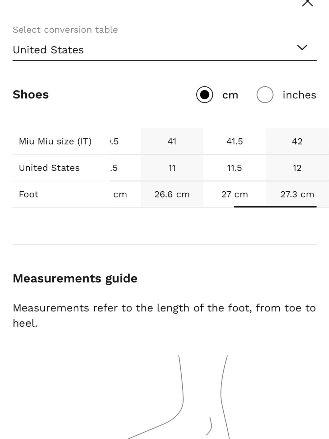Click the 27.3 cm foot length cell
Viewport: 329px width, 439px height.
297,194
